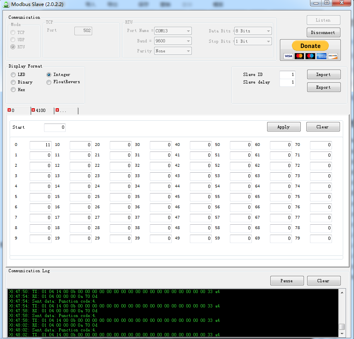The image size is (354, 339).
Task: Switch display format to Hex
Action: pyautogui.click(x=12, y=90)
